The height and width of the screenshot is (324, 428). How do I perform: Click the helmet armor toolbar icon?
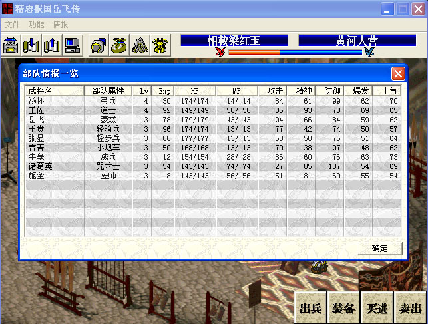pyautogui.click(x=99, y=45)
